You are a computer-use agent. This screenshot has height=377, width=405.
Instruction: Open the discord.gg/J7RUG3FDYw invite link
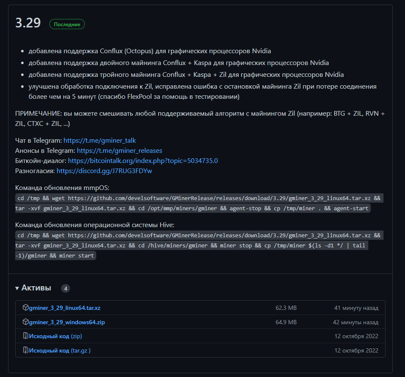(104, 171)
